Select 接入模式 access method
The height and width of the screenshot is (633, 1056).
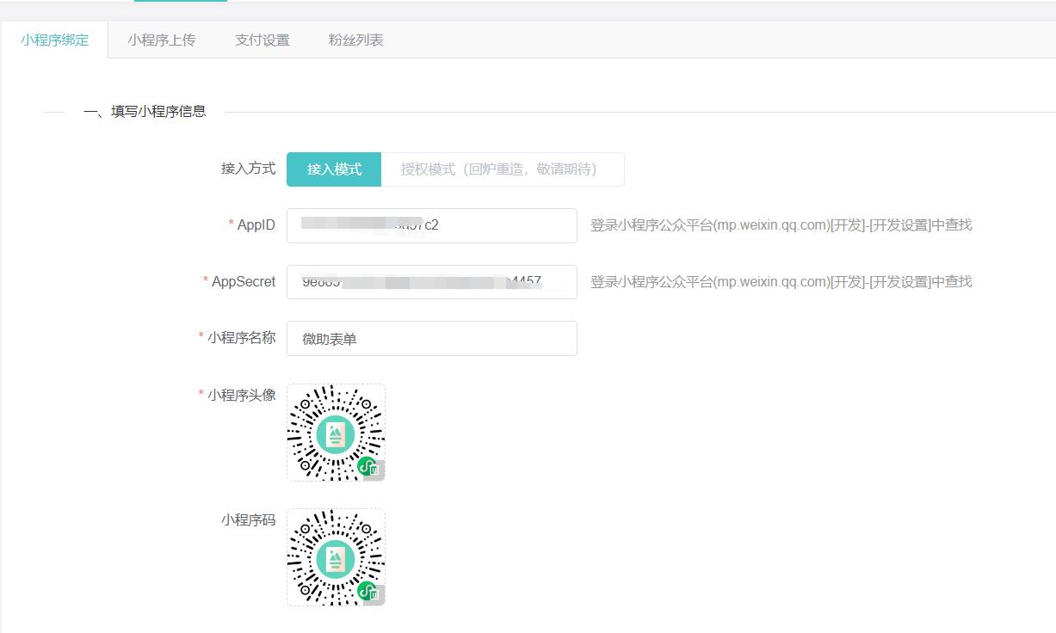(334, 169)
